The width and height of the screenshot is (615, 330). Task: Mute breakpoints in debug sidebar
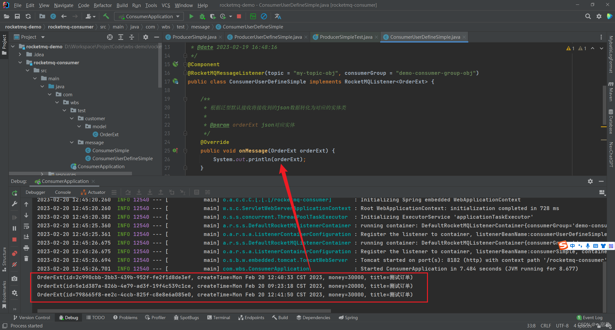tap(14, 264)
